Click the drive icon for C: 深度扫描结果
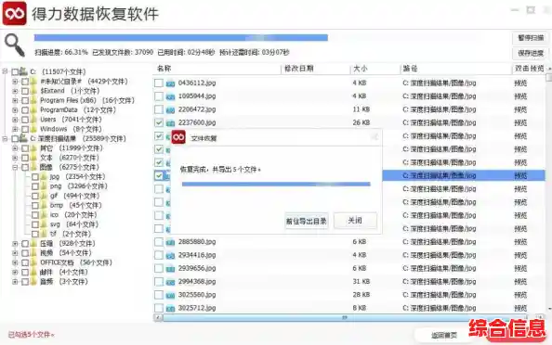 click(x=23, y=138)
